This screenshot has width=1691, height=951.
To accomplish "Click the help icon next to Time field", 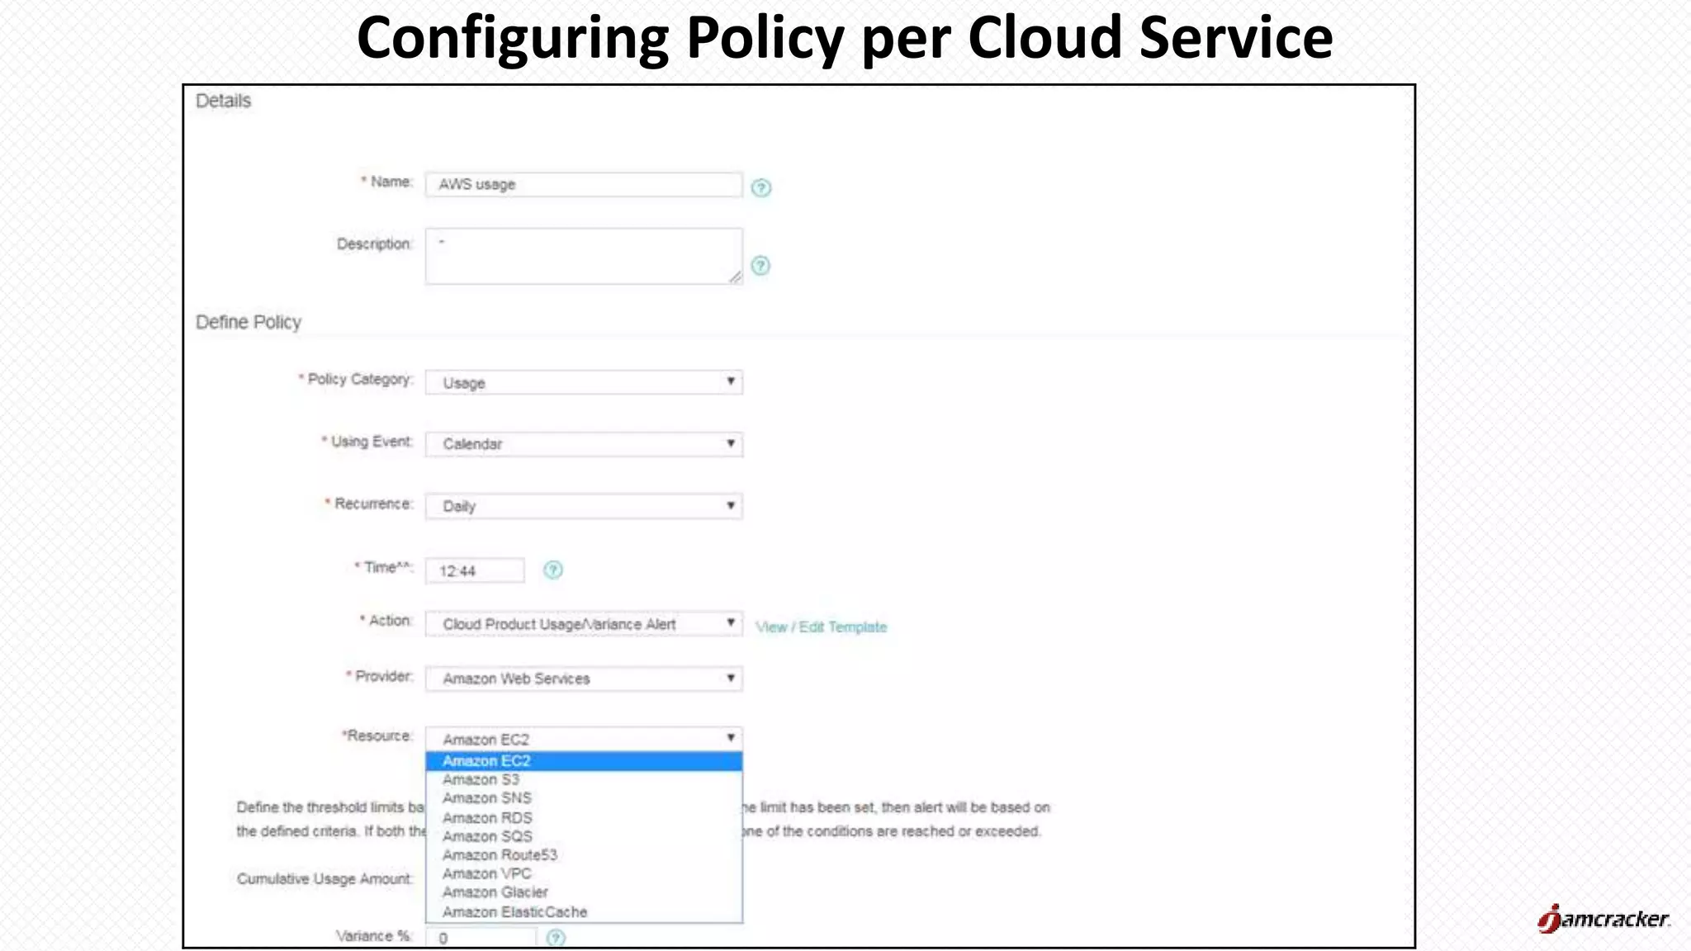I will 552,570.
